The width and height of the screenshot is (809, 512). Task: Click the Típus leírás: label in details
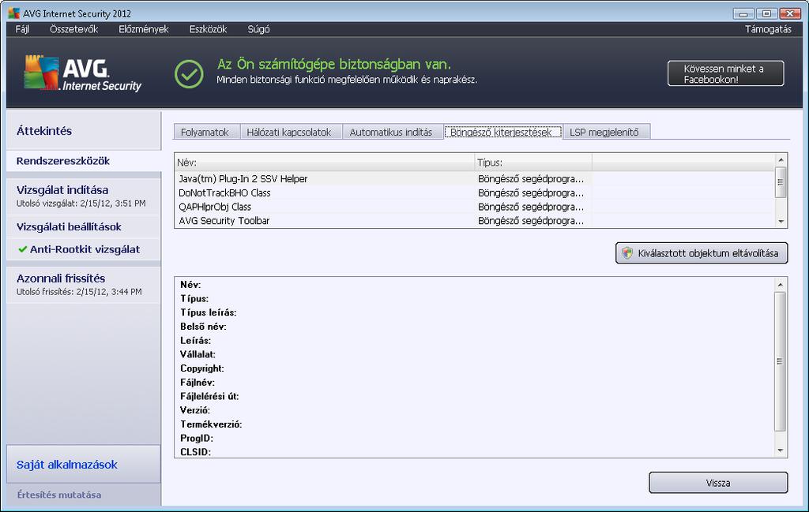point(208,312)
